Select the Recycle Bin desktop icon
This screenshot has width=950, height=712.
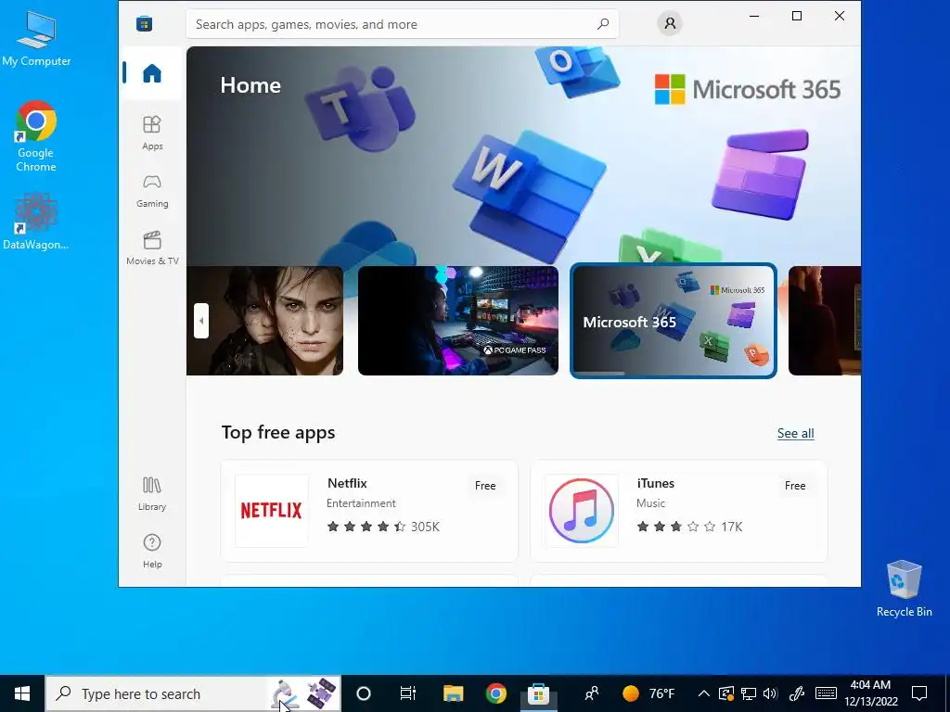904,589
